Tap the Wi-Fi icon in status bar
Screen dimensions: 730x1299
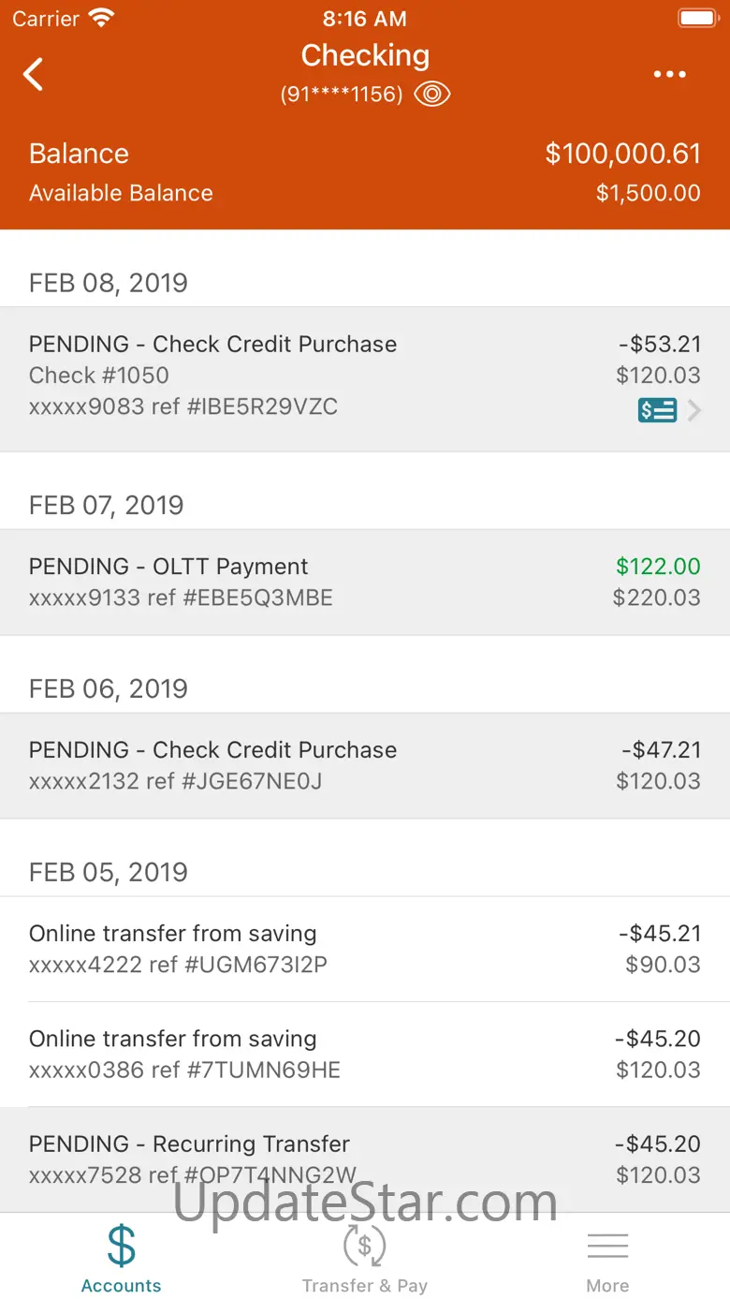(x=101, y=18)
